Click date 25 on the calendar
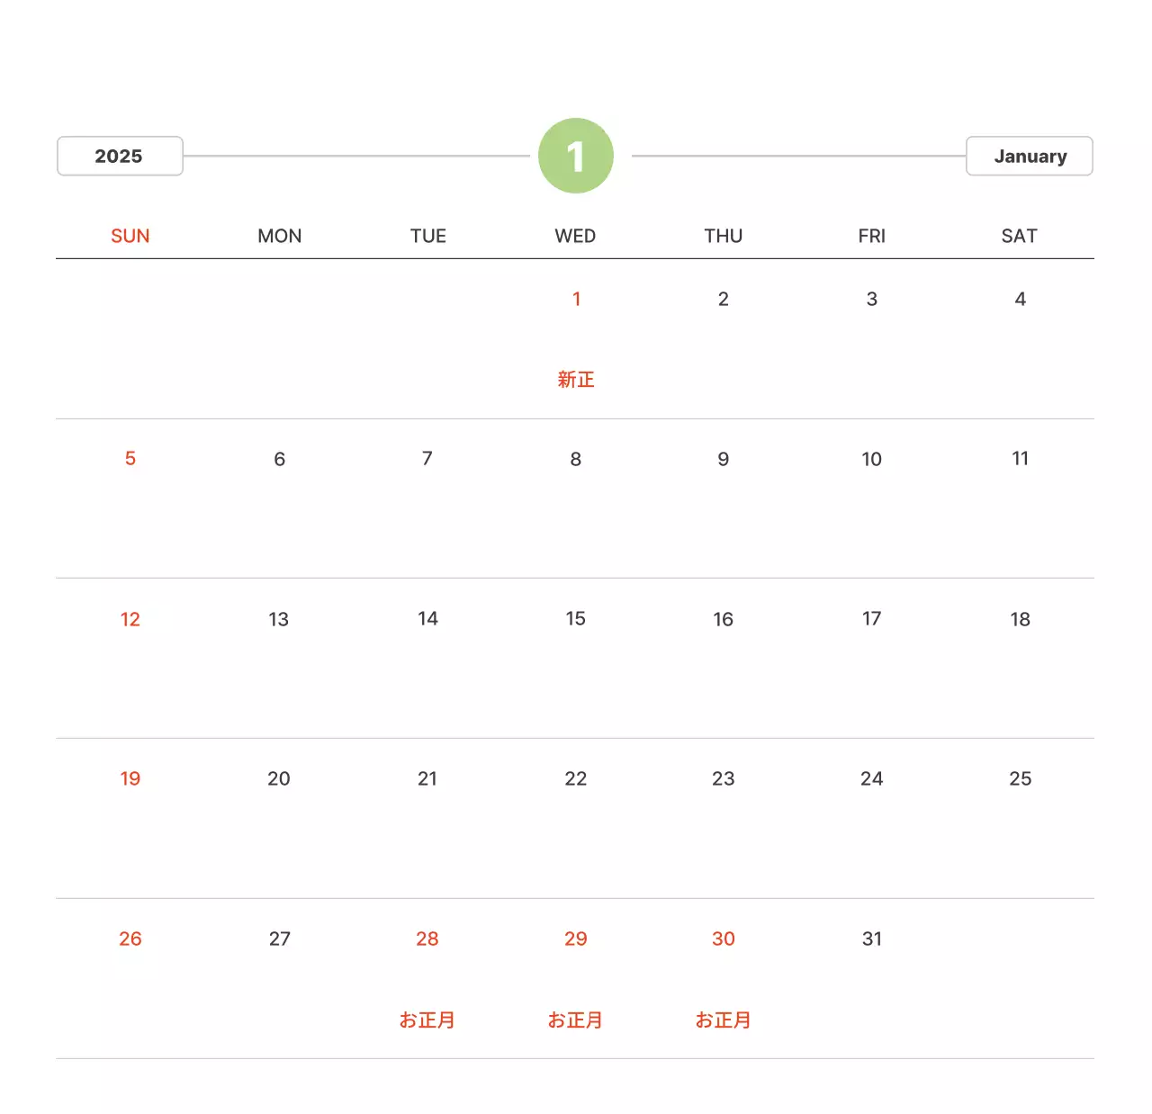The height and width of the screenshot is (1114, 1152). (1020, 779)
